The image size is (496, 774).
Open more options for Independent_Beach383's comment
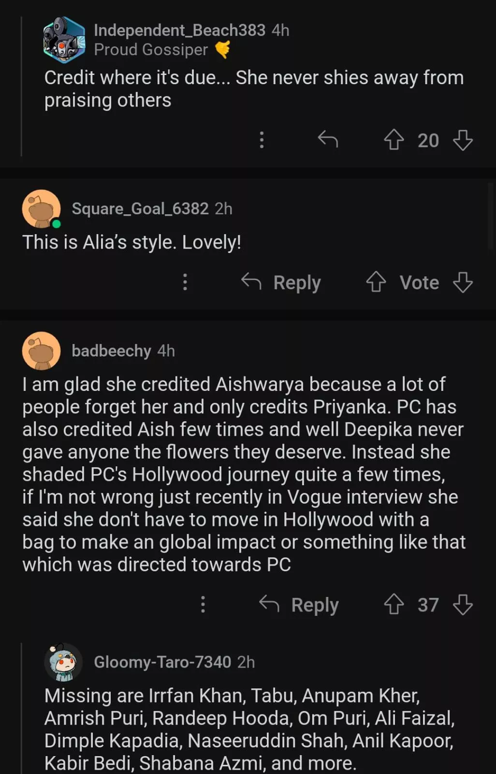(x=262, y=140)
